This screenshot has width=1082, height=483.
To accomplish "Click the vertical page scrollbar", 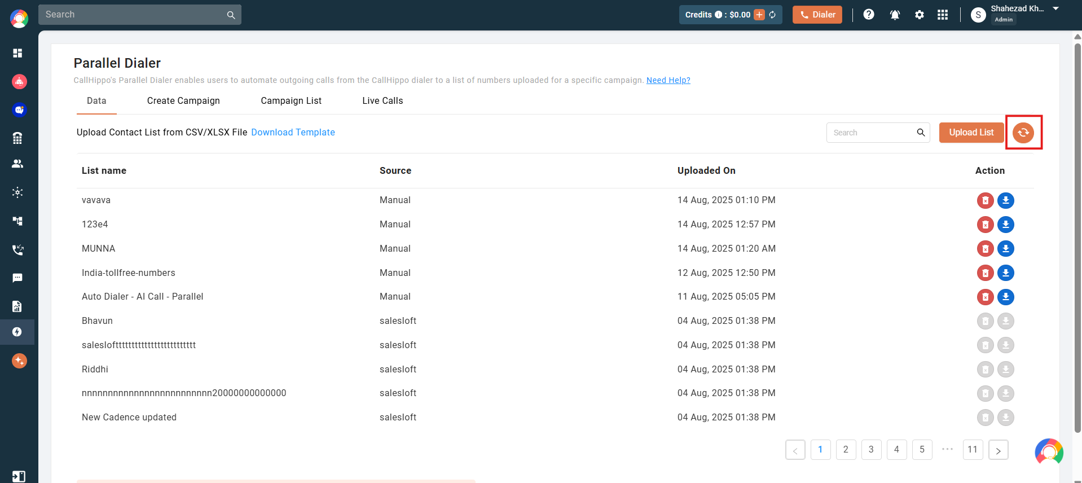I will pyautogui.click(x=1077, y=237).
